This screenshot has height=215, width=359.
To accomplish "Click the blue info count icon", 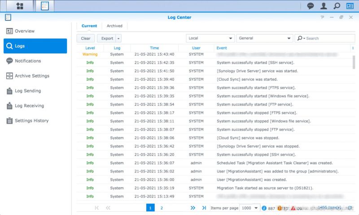I will click(264, 208).
